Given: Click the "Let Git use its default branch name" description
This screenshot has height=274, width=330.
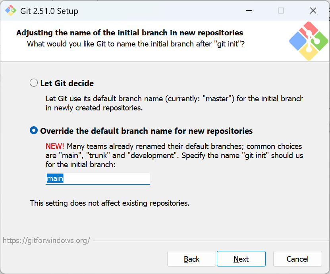Looking at the screenshot, I should tap(174, 103).
